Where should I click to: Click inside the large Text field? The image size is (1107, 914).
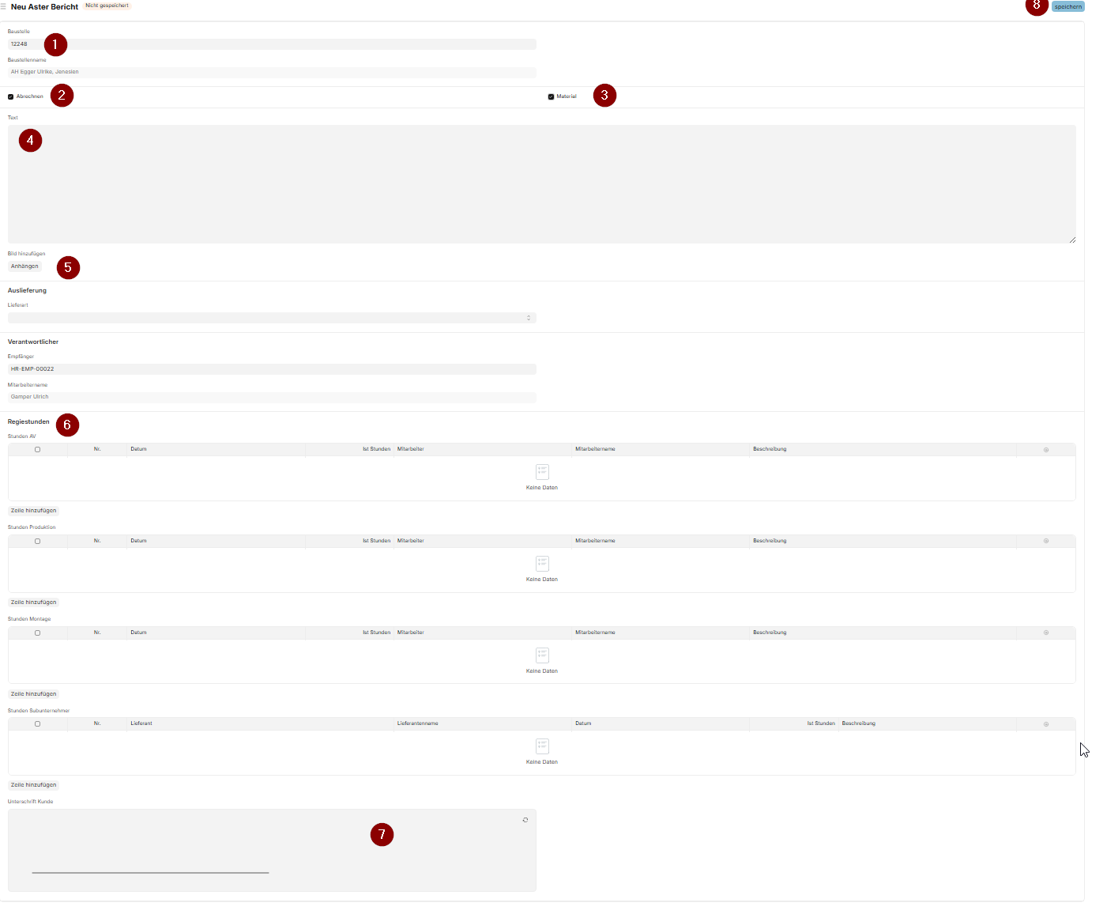click(x=541, y=184)
